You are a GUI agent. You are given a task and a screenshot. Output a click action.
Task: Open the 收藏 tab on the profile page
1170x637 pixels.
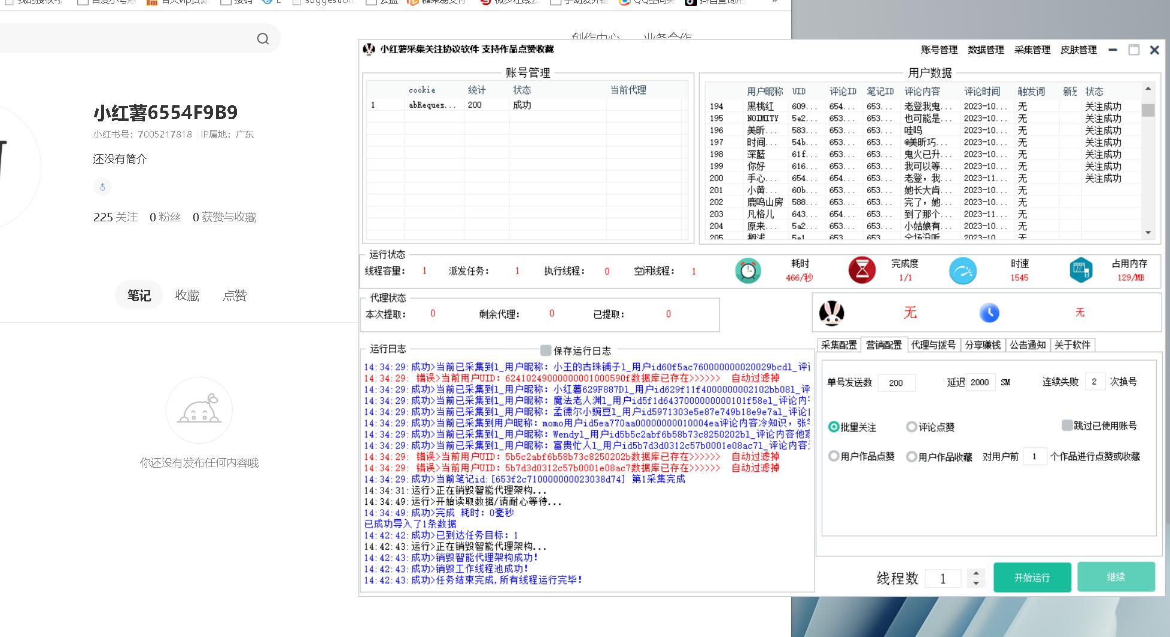click(x=187, y=295)
